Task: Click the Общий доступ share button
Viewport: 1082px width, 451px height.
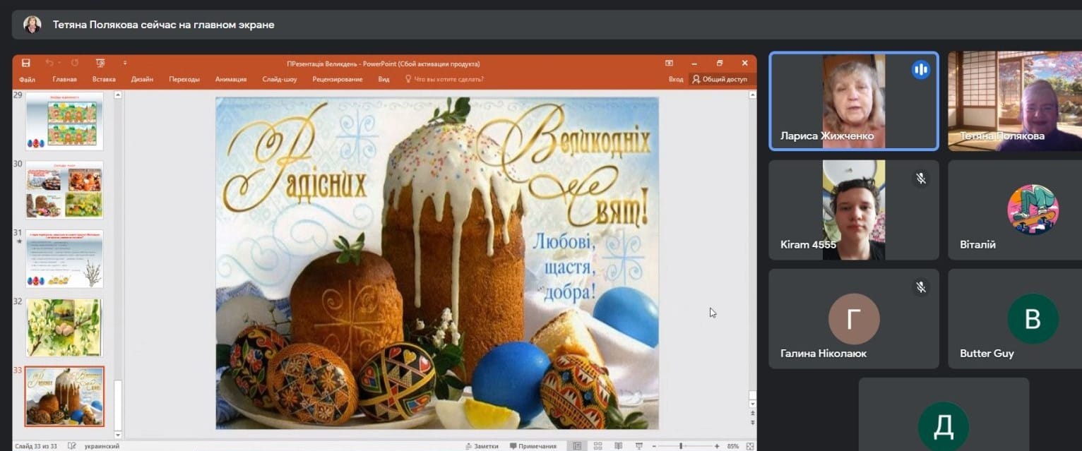Action: (720, 79)
